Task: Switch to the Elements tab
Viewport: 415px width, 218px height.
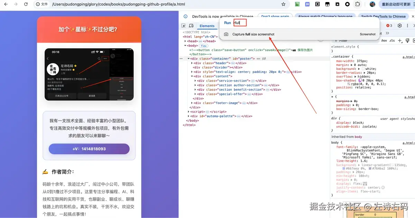Action: pos(207,26)
